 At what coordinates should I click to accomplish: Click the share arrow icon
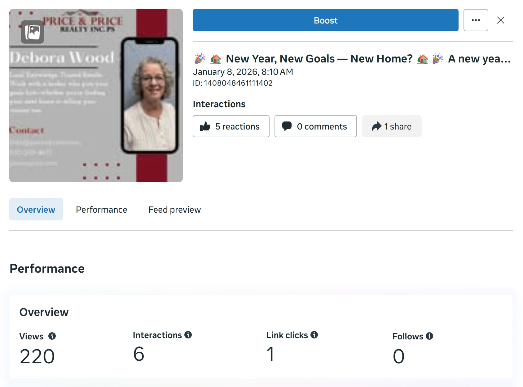click(376, 126)
